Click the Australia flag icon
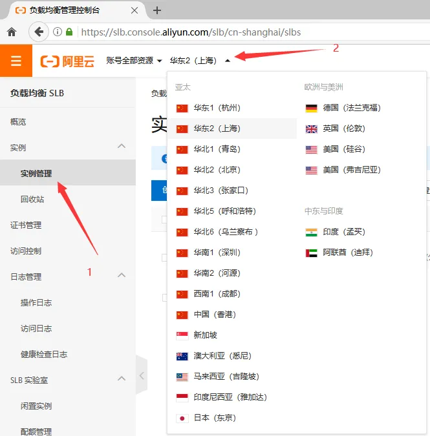The width and height of the screenshot is (430, 436). [182, 356]
